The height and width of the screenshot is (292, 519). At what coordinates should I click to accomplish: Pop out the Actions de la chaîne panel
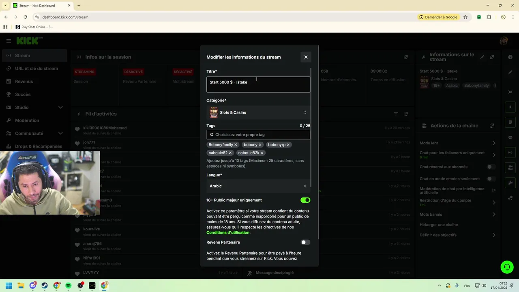[x=492, y=126]
